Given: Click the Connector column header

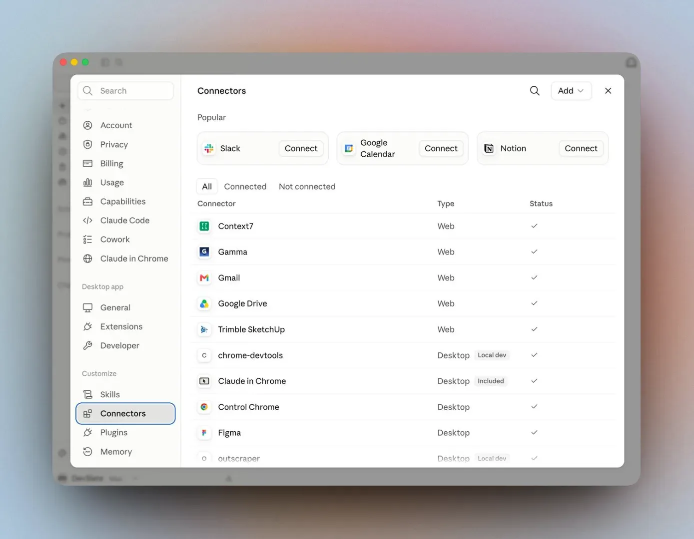Looking at the screenshot, I should click(x=216, y=204).
